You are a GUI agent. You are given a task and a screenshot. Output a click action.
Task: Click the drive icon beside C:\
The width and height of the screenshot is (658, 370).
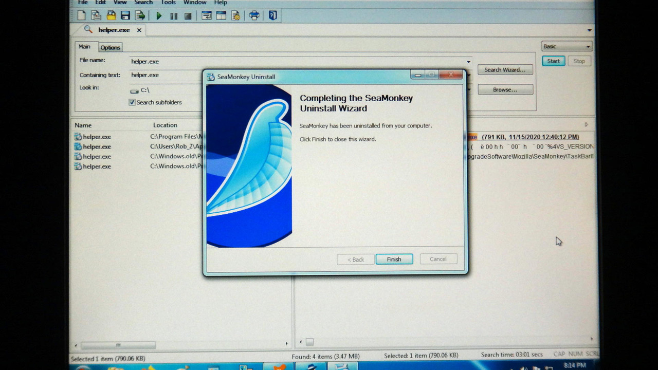pos(135,90)
